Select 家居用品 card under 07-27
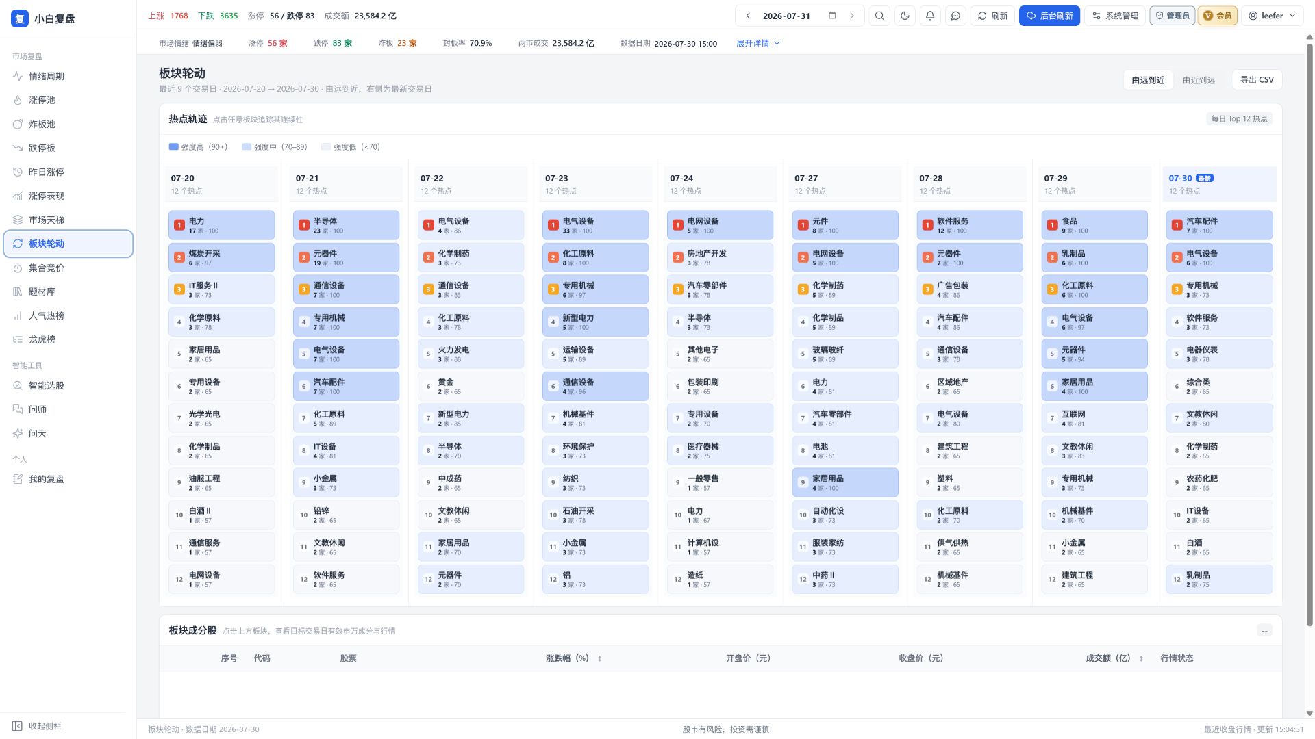1315x739 pixels. (x=845, y=482)
